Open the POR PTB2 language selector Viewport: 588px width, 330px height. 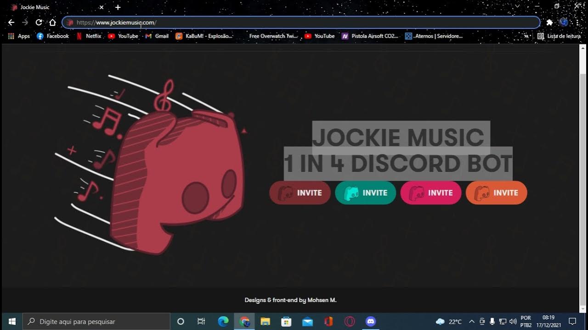coord(526,322)
